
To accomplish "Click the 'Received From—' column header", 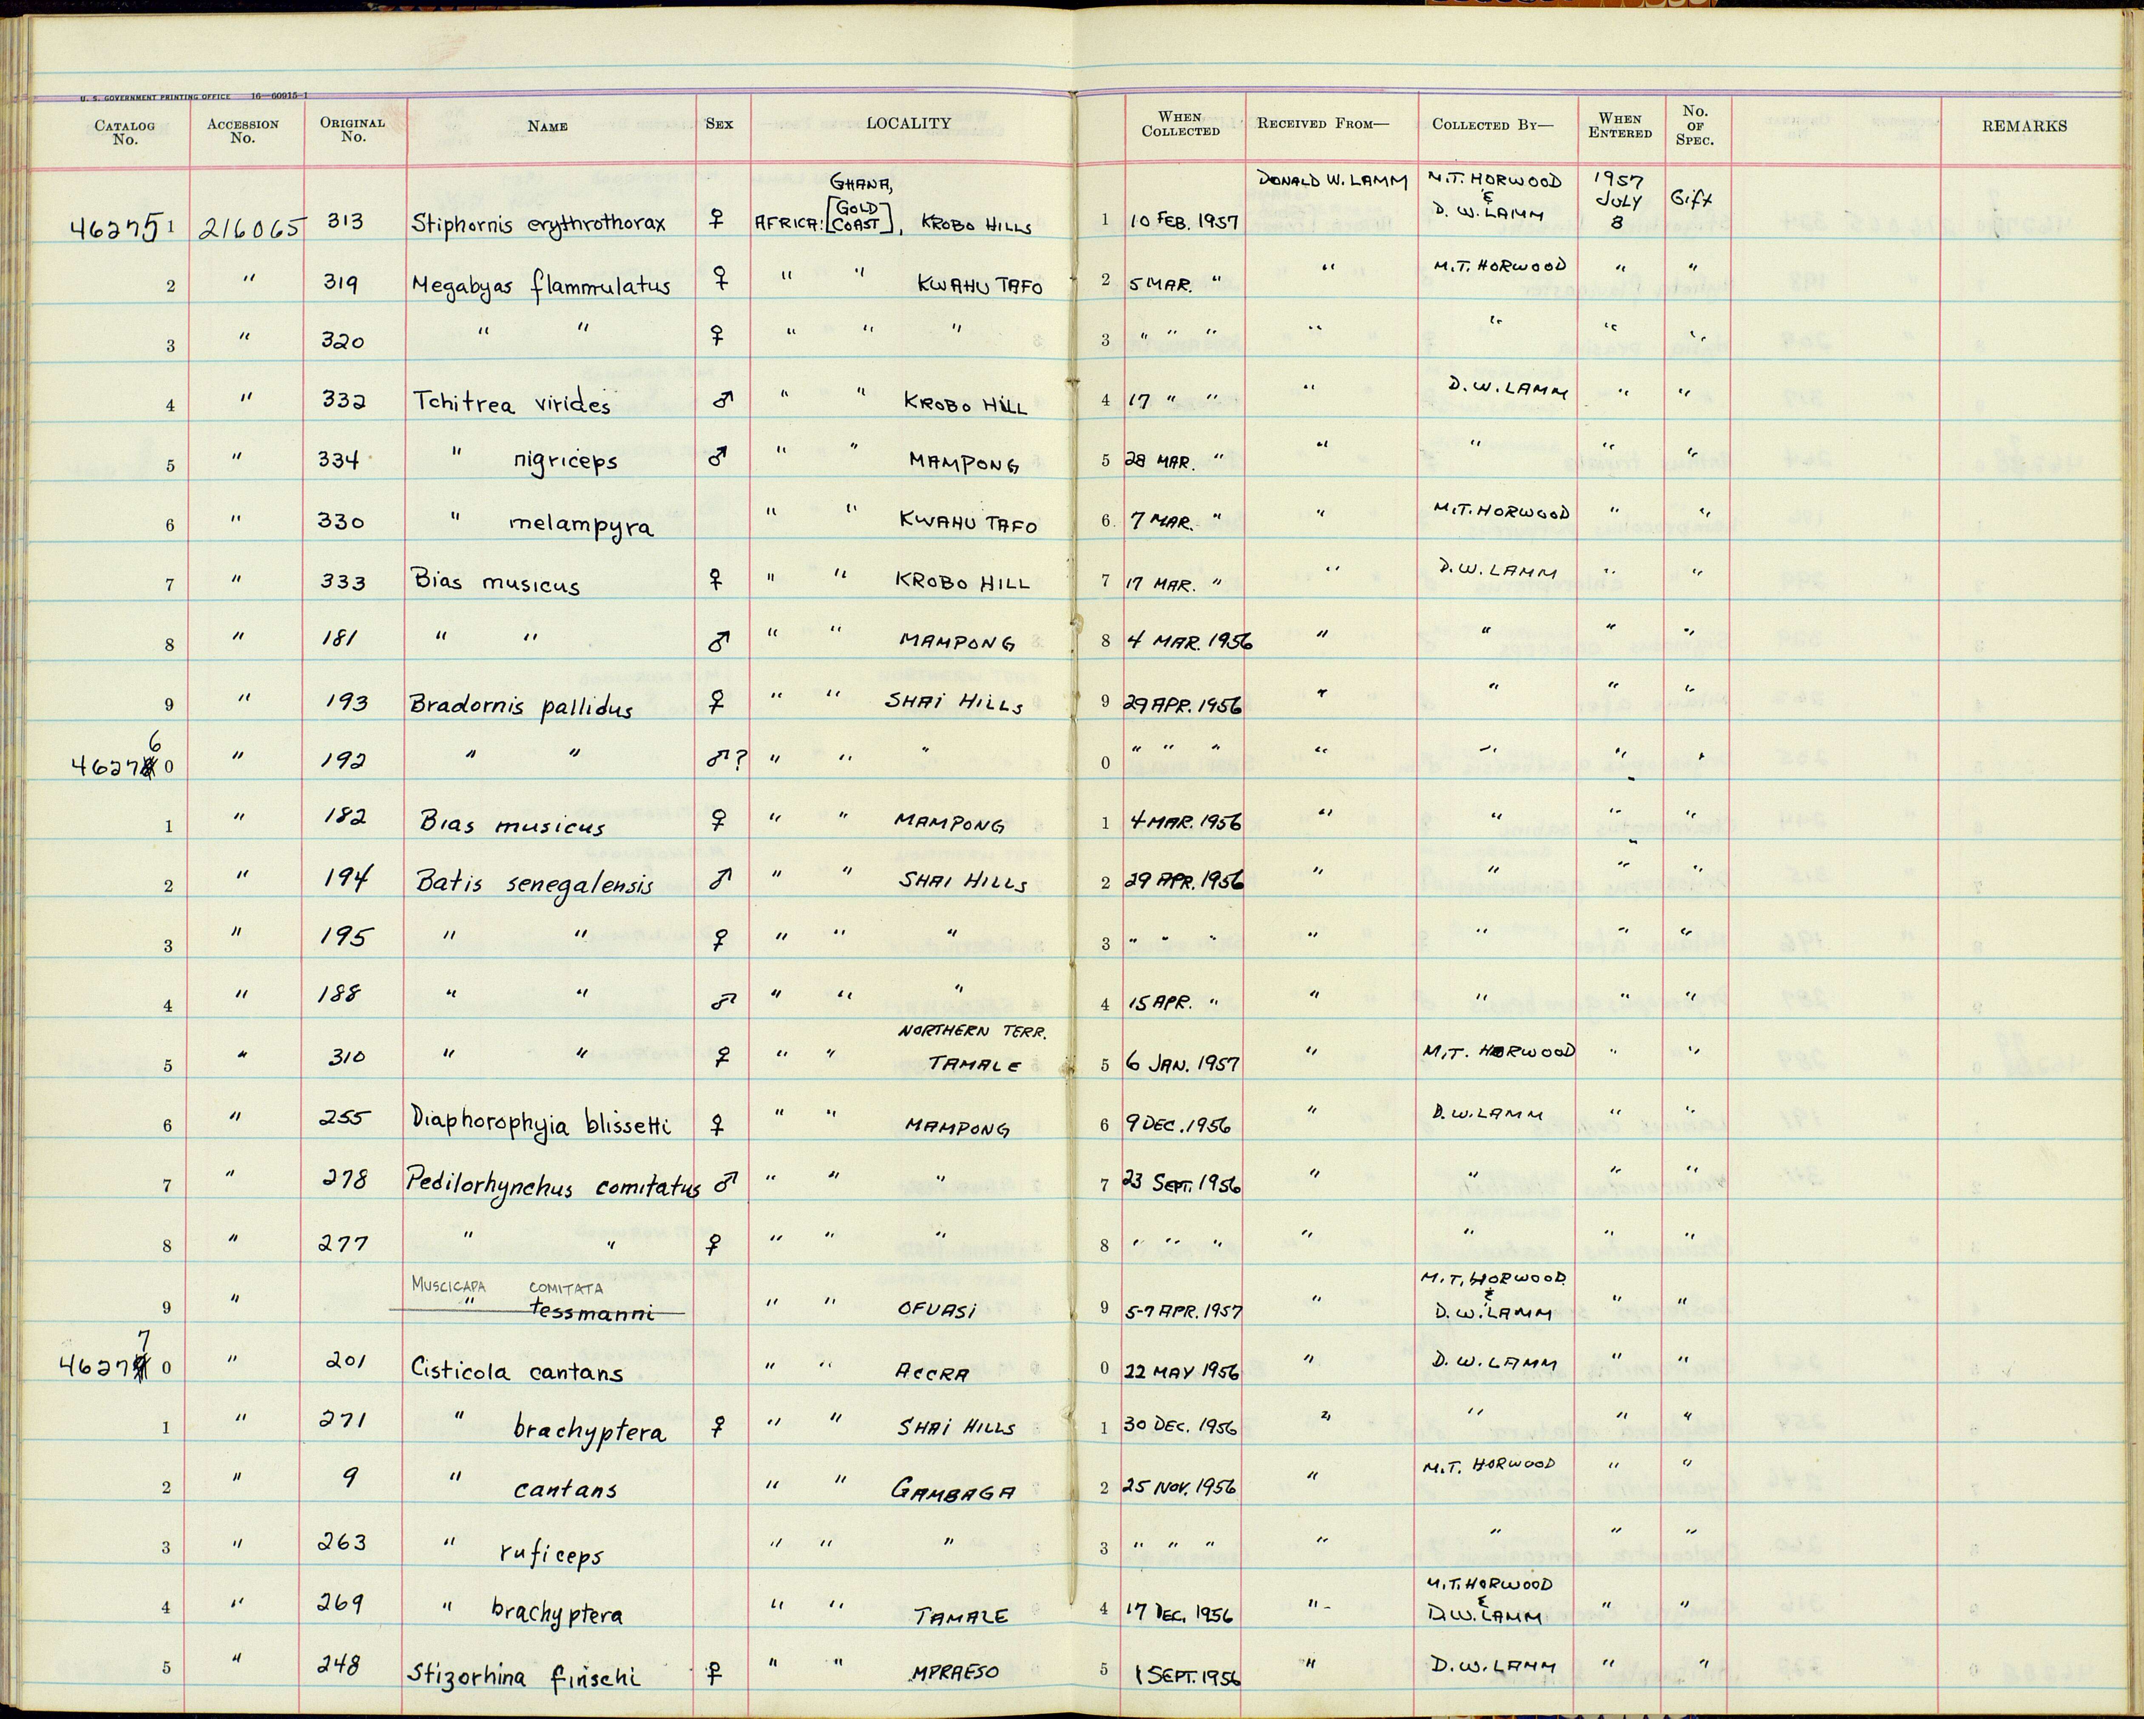I will pos(1323,124).
